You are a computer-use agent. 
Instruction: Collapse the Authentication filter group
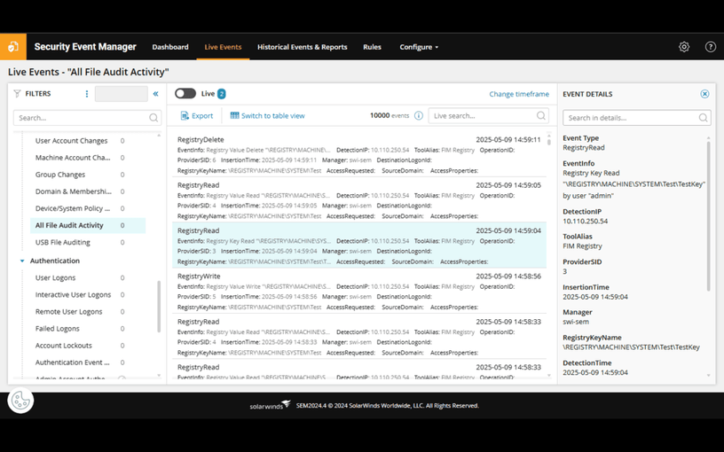(22, 261)
